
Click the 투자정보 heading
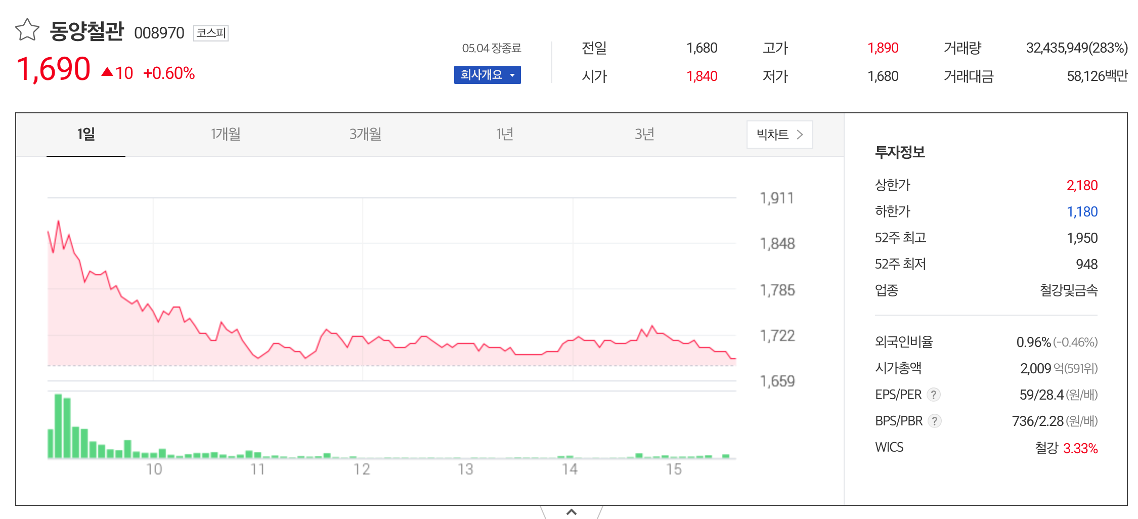[900, 152]
